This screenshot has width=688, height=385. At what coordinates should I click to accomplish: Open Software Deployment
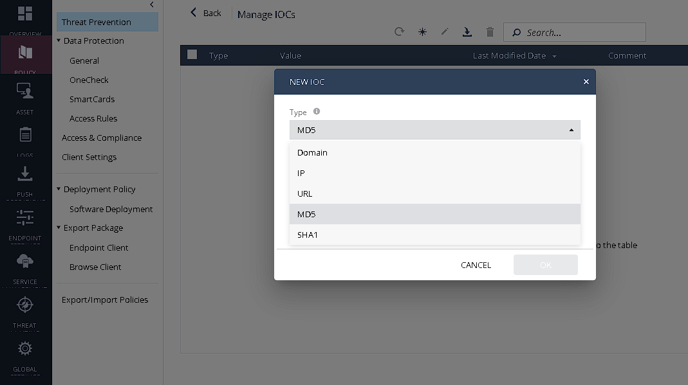[111, 209]
